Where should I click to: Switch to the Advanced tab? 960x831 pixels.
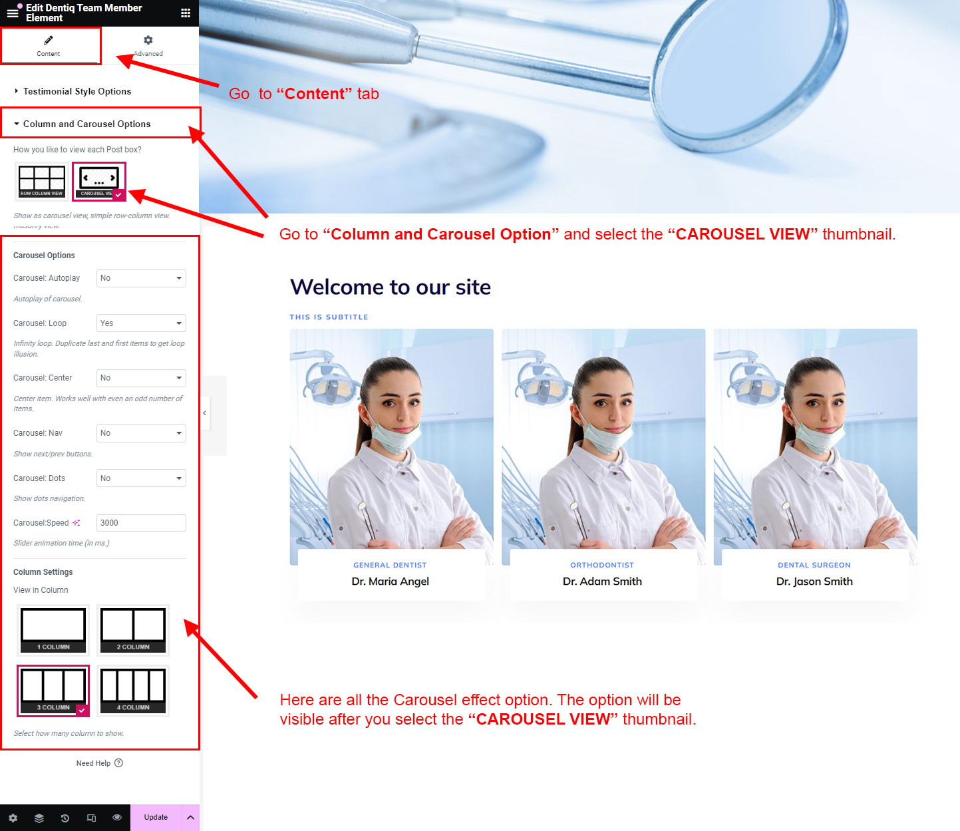click(148, 46)
